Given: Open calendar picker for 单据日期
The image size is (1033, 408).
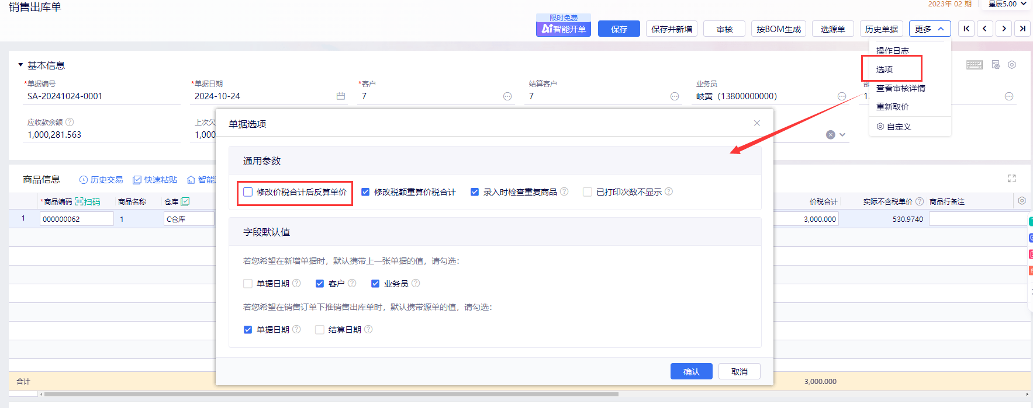Looking at the screenshot, I should [x=341, y=96].
